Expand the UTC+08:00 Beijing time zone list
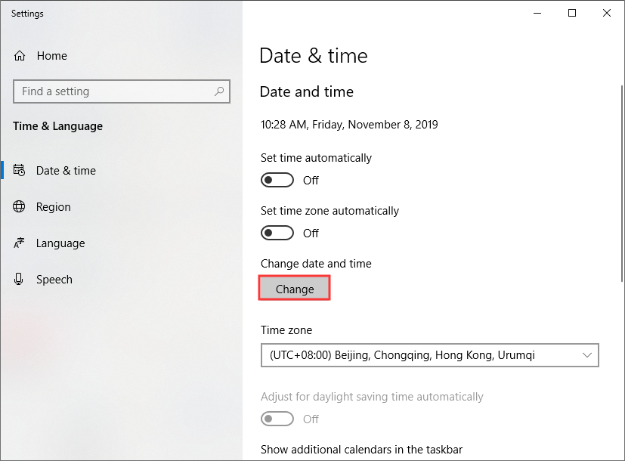625x461 pixels. pyautogui.click(x=429, y=355)
